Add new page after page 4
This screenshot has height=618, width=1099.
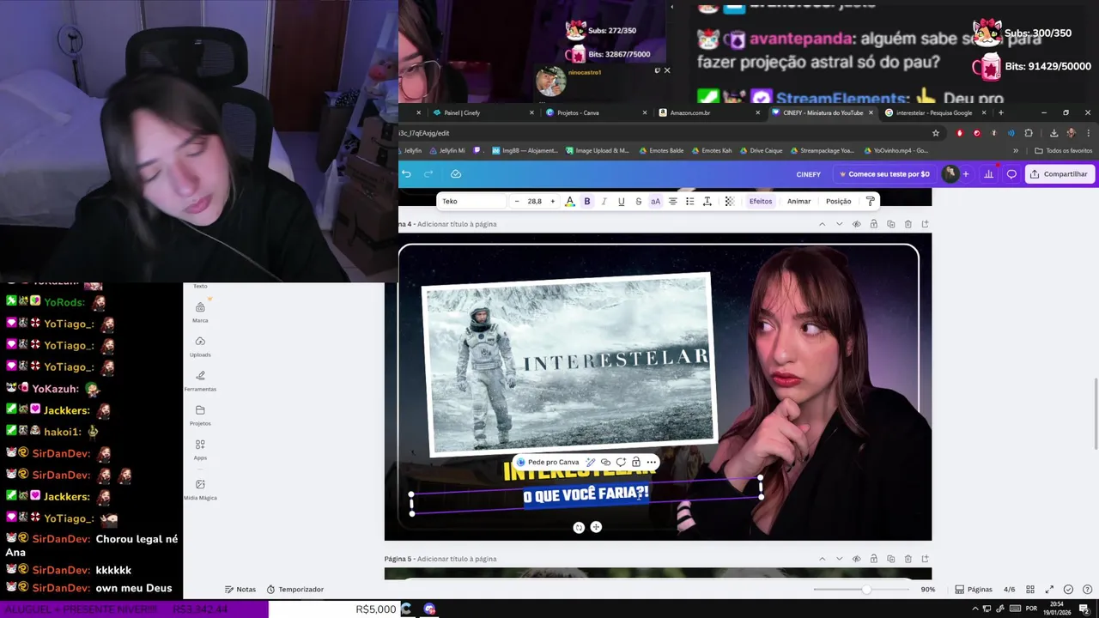pos(925,224)
